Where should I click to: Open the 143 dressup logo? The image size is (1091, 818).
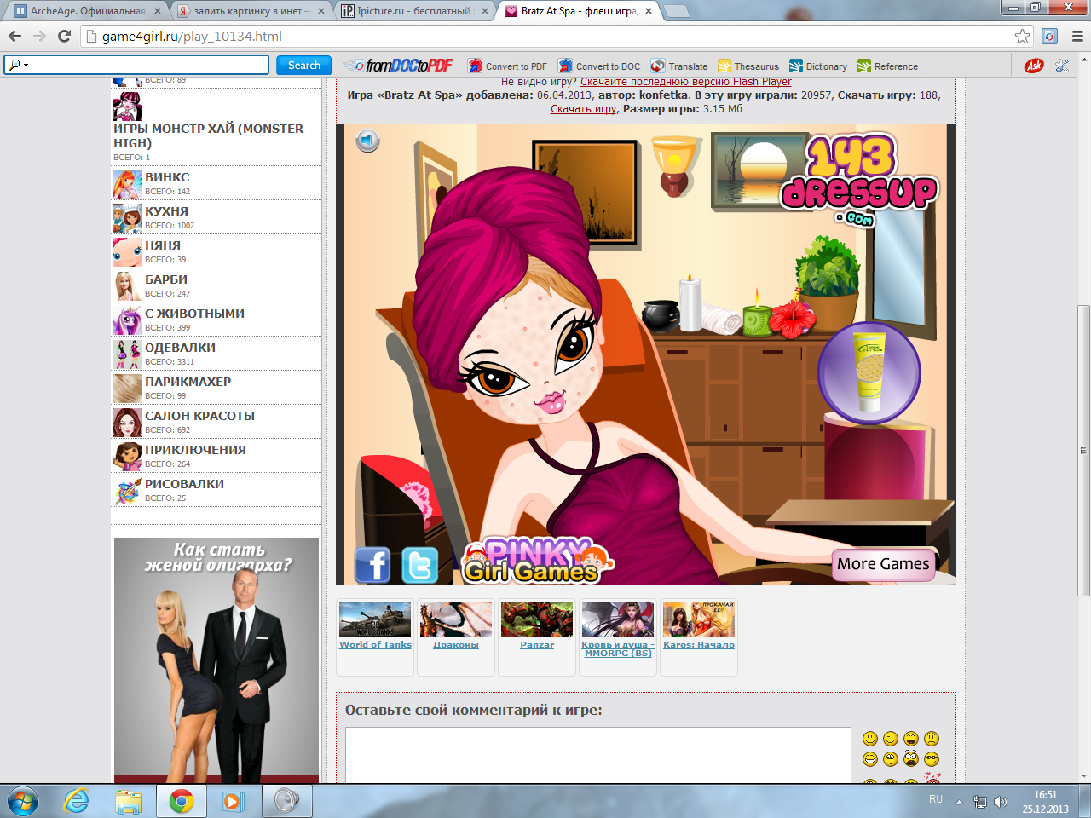click(x=858, y=180)
